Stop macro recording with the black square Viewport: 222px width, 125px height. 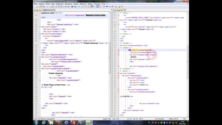(x=107, y=7)
